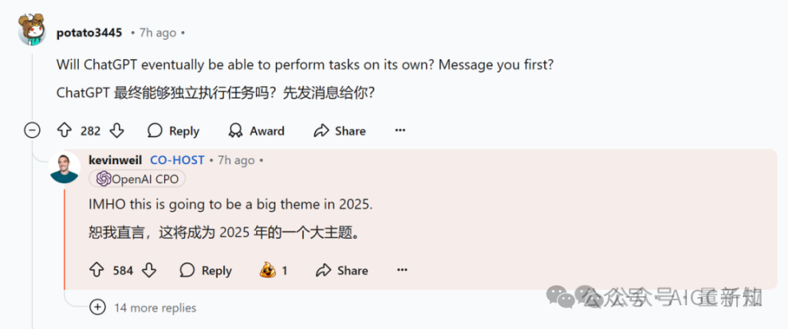
Task: Share potato3445's comment
Action: tap(339, 131)
